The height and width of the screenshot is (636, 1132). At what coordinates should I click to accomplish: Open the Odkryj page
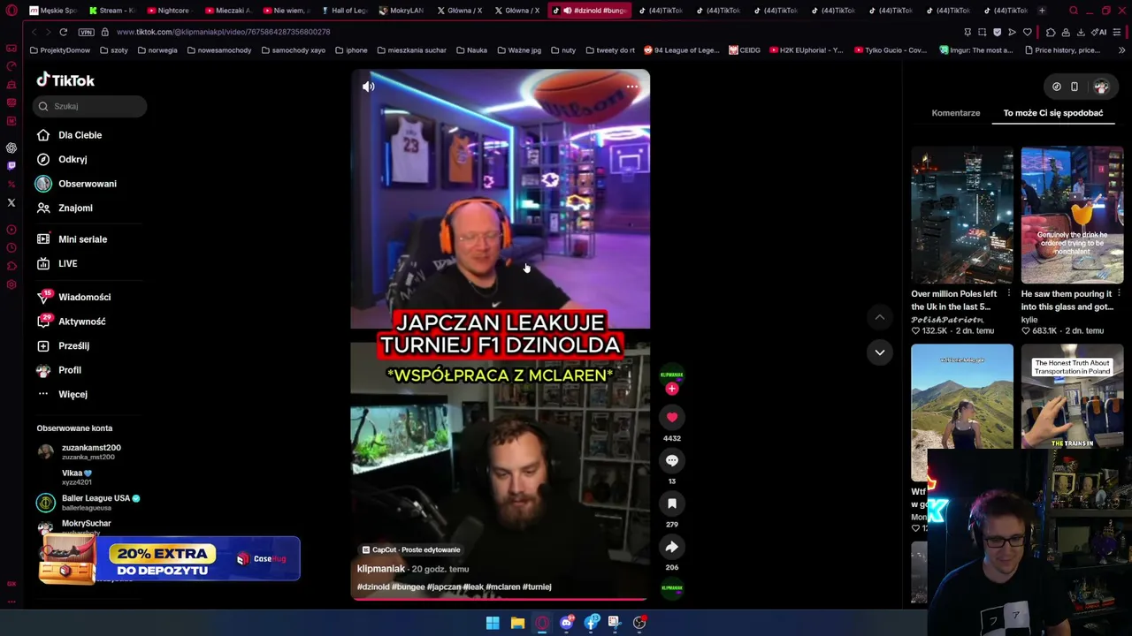coord(62,159)
